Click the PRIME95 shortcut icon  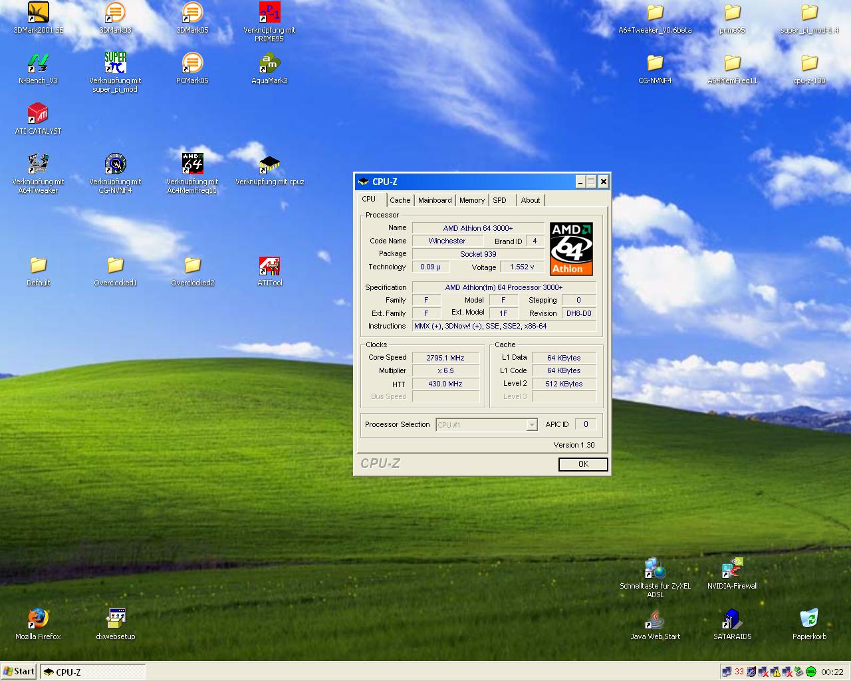(269, 13)
